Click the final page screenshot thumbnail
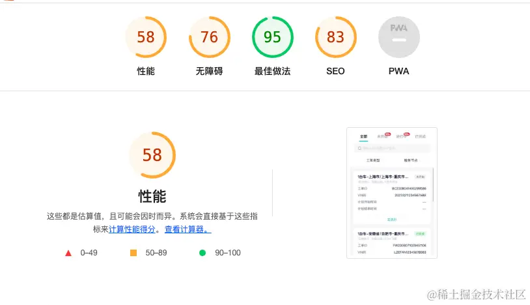This screenshot has height=305, width=530. coord(392,193)
